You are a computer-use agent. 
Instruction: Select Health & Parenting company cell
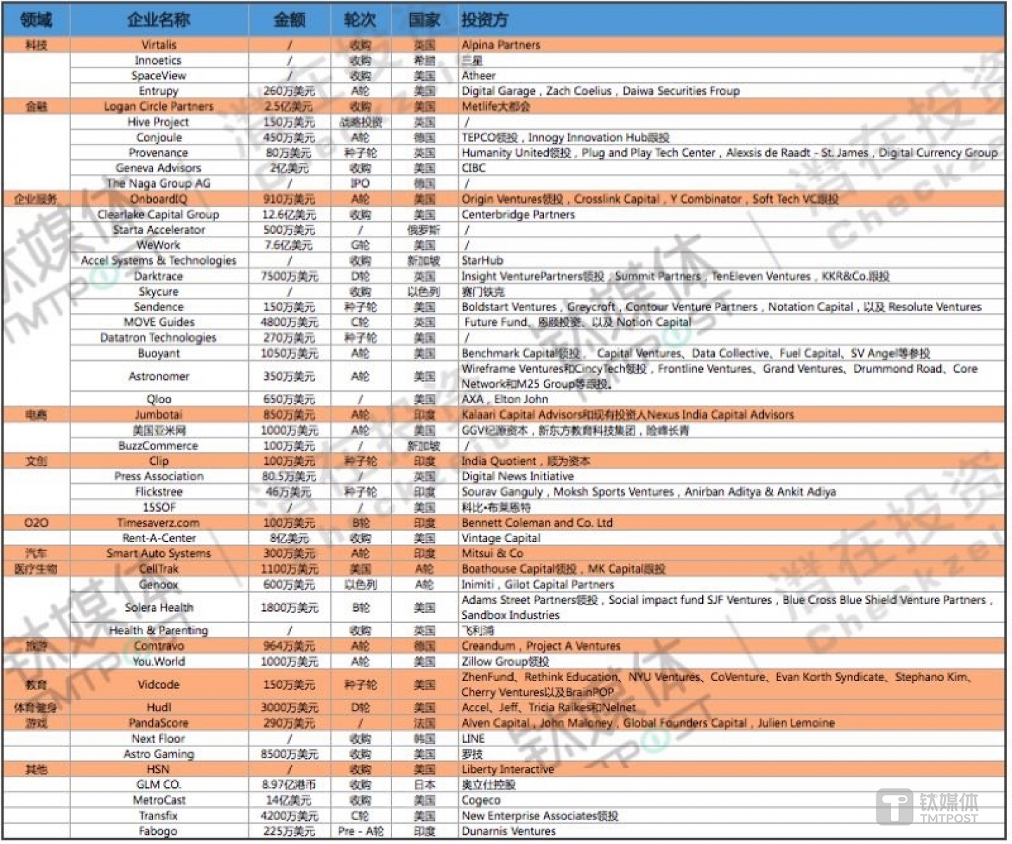coord(159,631)
